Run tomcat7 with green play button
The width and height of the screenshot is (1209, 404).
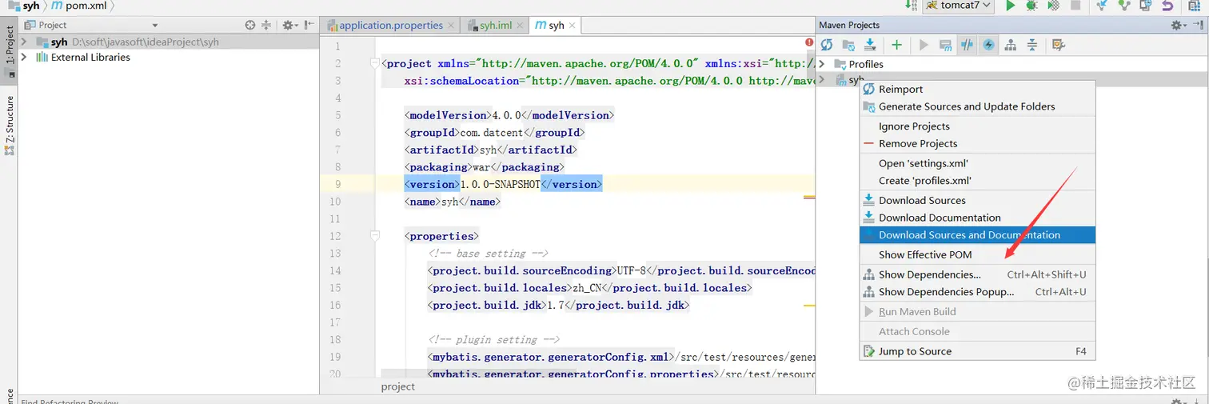[1010, 6]
